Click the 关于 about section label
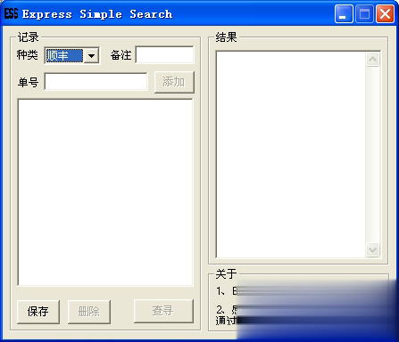The image size is (399, 342). 226,273
